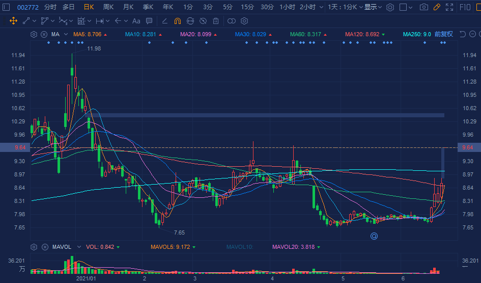Click the 前复权 adjustment button
Image resolution: width=481 pixels, height=283 pixels.
[443, 34]
